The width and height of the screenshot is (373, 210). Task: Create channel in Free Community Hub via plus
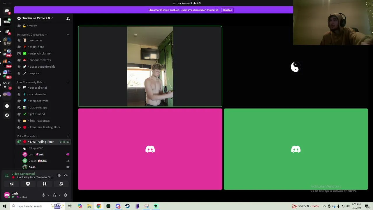(x=68, y=82)
